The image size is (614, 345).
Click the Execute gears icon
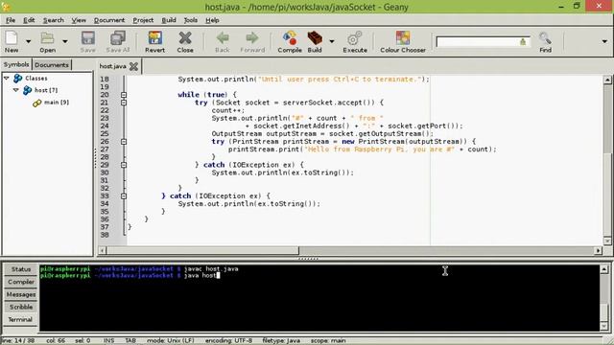click(355, 38)
